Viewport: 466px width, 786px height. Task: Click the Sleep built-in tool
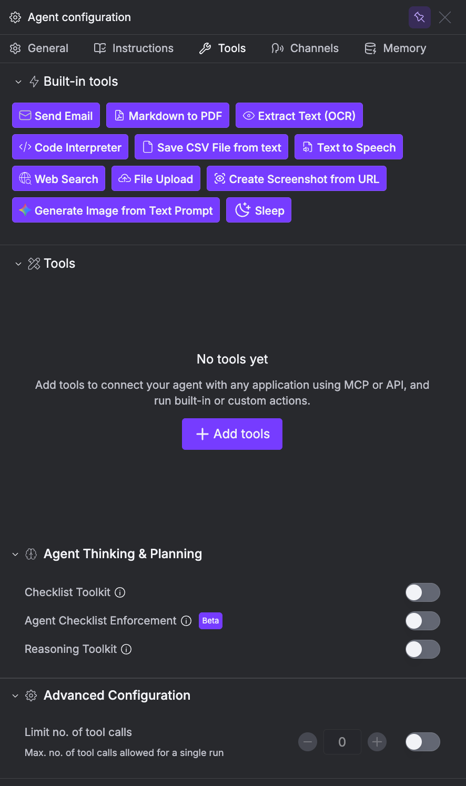258,210
